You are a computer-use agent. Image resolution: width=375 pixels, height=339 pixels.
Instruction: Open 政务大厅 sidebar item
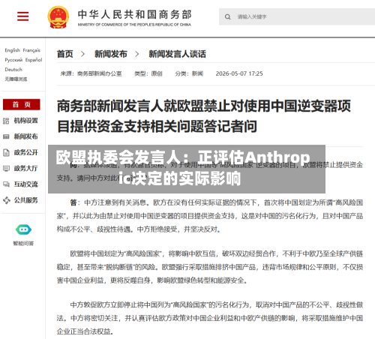click(x=25, y=169)
